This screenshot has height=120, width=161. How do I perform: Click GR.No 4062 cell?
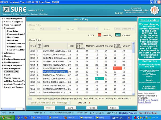click(x=33, y=92)
